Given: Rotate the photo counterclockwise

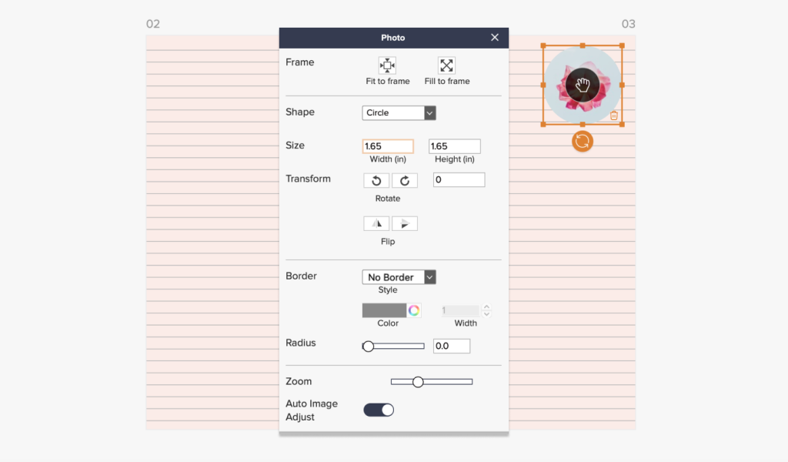Looking at the screenshot, I should point(376,180).
